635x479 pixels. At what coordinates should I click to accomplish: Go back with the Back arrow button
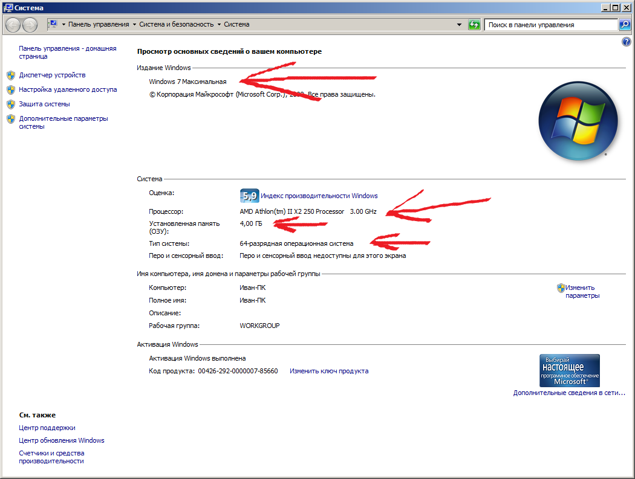pos(13,25)
